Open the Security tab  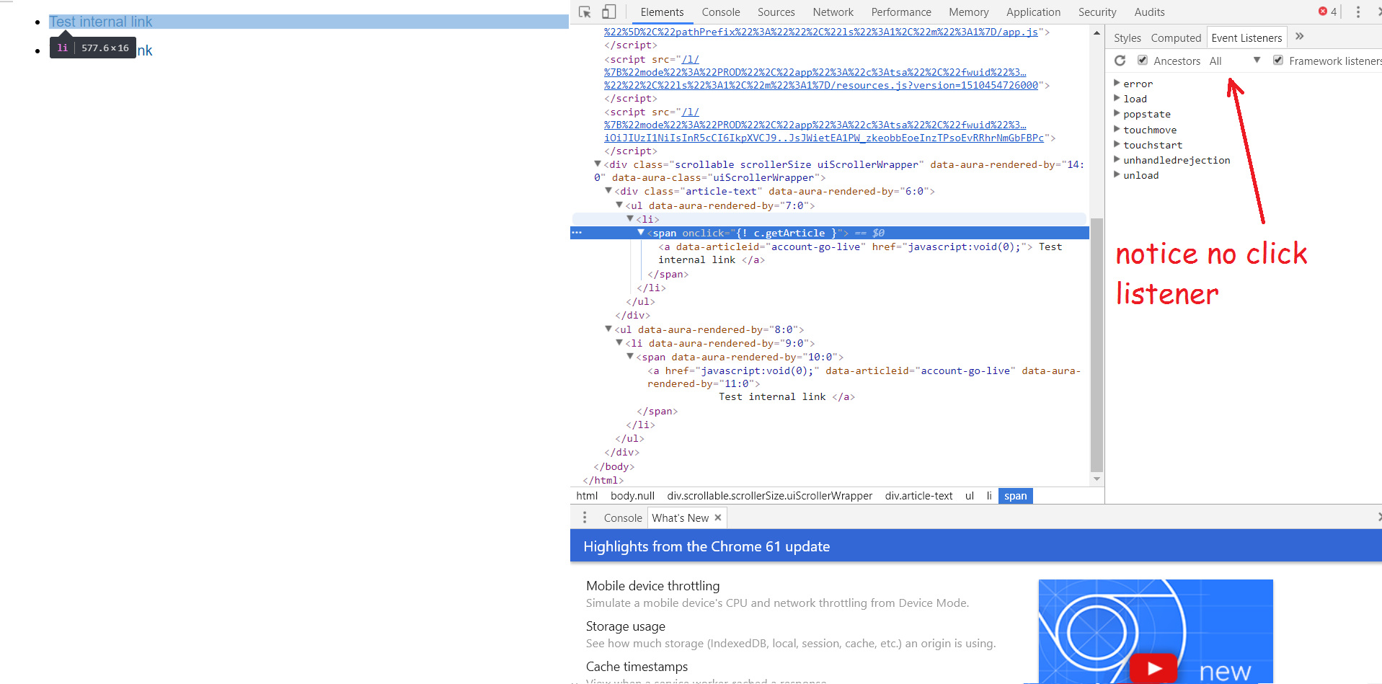click(x=1097, y=12)
